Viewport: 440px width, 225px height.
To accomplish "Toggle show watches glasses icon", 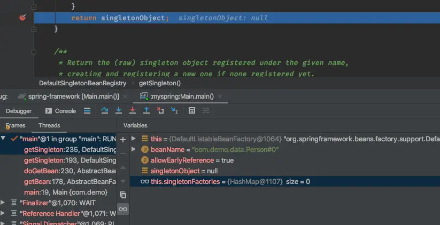I will [123, 209].
